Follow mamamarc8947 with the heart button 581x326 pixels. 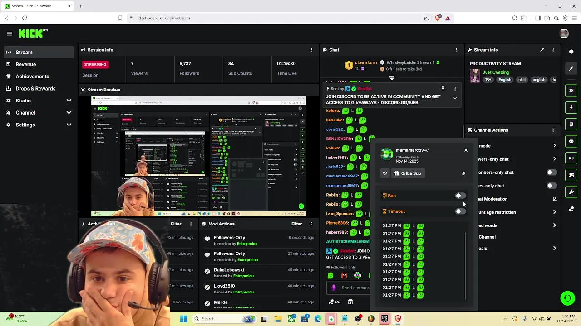(385, 173)
